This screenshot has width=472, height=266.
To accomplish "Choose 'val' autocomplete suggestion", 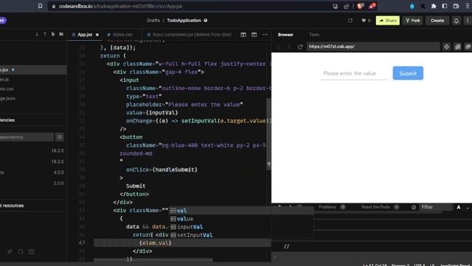I will [241, 211].
